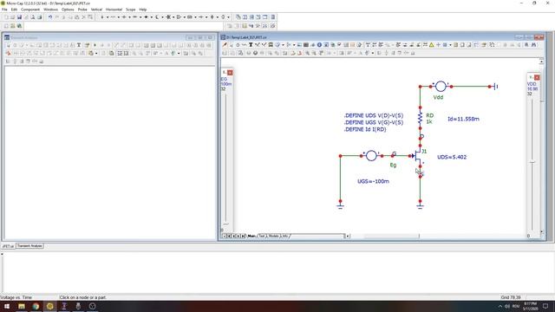Open dropdown arrow beside Ground component
The image size is (555, 312).
click(x=108, y=17)
